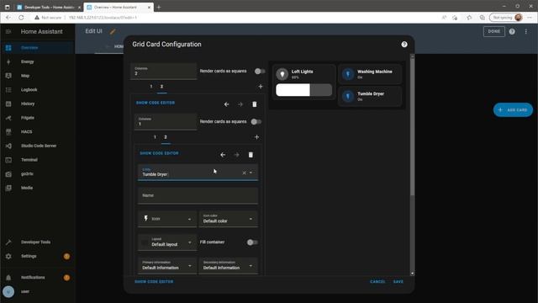Image resolution: width=538 pixels, height=303 pixels.
Task: Open the Frigate sidebar icon
Action: tap(8, 118)
